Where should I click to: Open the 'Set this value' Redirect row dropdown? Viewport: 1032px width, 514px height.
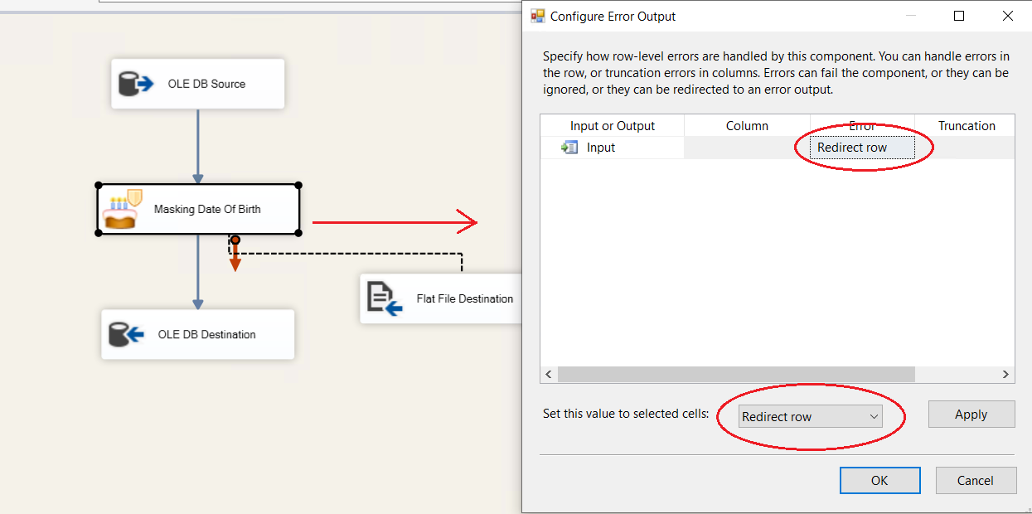click(810, 416)
